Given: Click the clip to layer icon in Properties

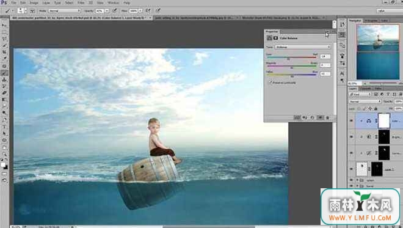Looking at the screenshot, I should coord(297,118).
